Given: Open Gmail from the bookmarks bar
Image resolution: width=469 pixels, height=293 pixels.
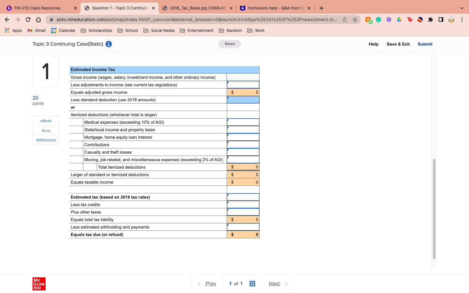Looking at the screenshot, I should (36, 30).
